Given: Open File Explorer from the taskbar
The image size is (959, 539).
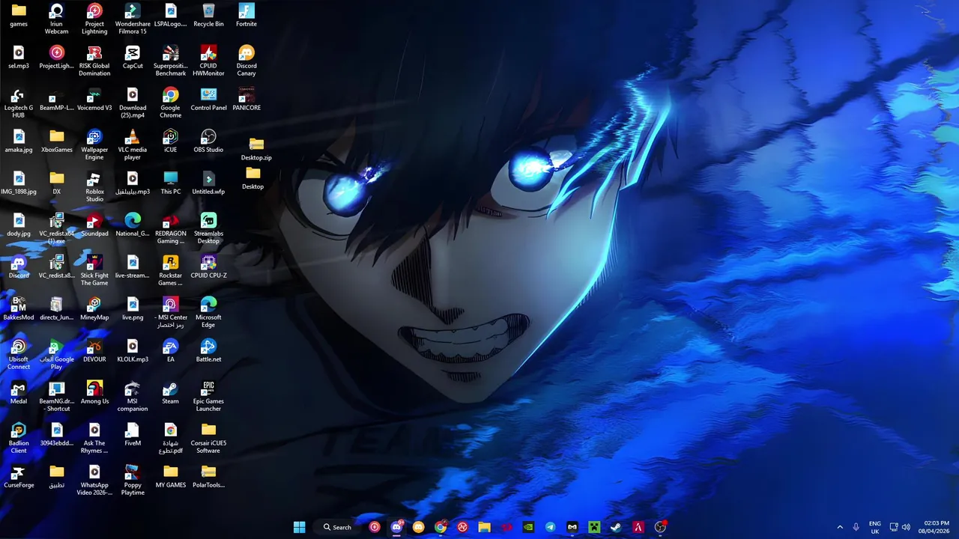Looking at the screenshot, I should click(x=485, y=527).
